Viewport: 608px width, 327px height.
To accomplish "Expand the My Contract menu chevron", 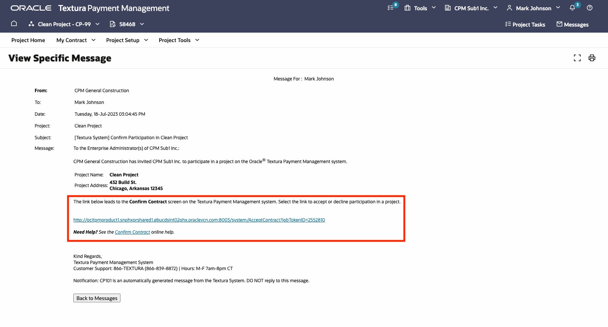I will [x=93, y=40].
